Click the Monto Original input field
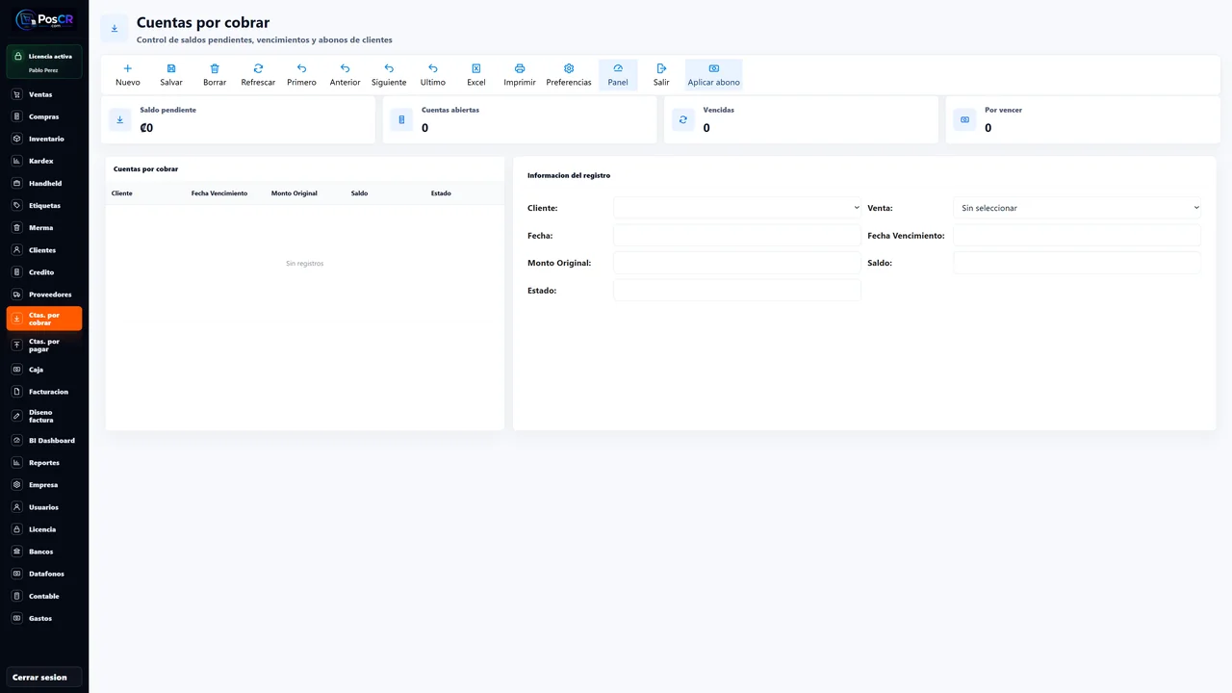Viewport: 1232px width, 693px height. tap(737, 263)
